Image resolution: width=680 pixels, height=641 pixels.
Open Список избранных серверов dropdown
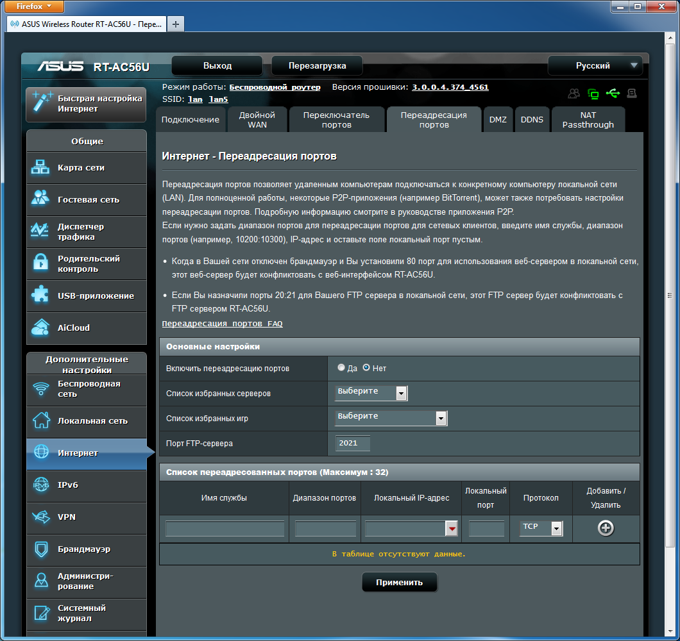(x=371, y=393)
